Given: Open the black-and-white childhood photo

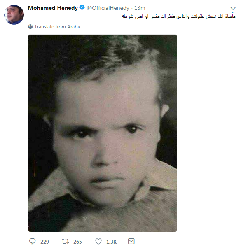Looking at the screenshot, I should 103,133.
